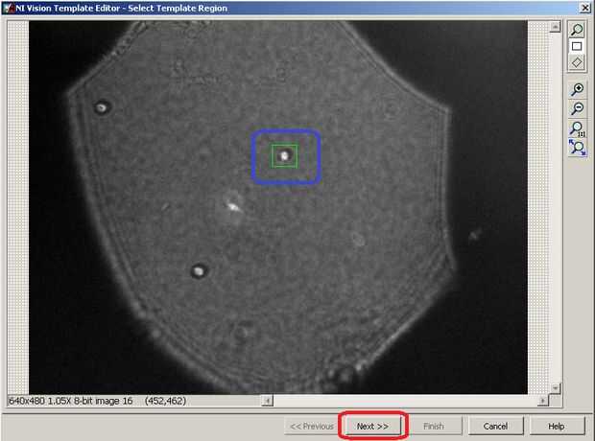The width and height of the screenshot is (595, 441).
Task: Click vertical scrollbar down arrow
Action: click(555, 388)
